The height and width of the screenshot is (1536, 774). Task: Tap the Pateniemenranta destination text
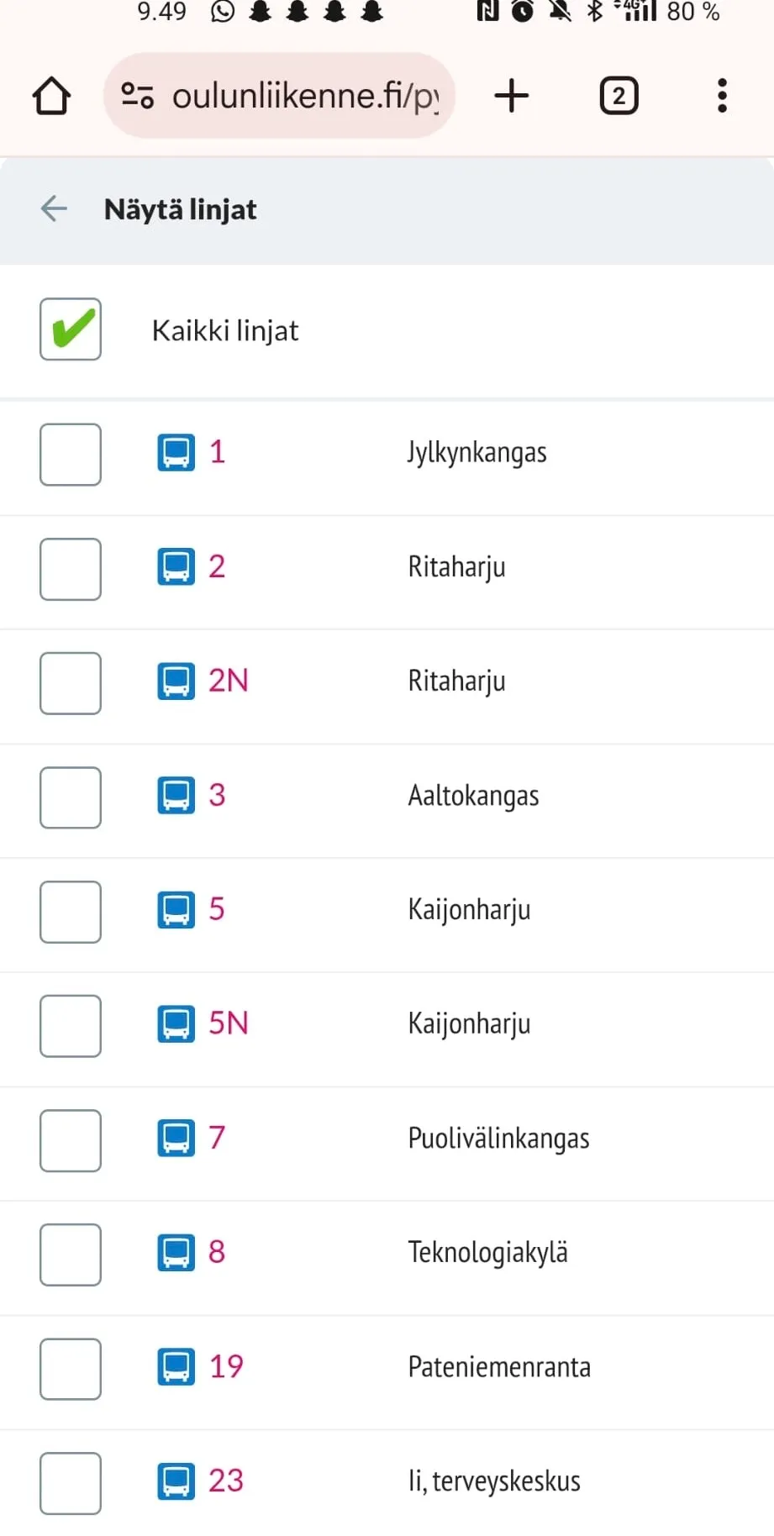[x=499, y=1367]
